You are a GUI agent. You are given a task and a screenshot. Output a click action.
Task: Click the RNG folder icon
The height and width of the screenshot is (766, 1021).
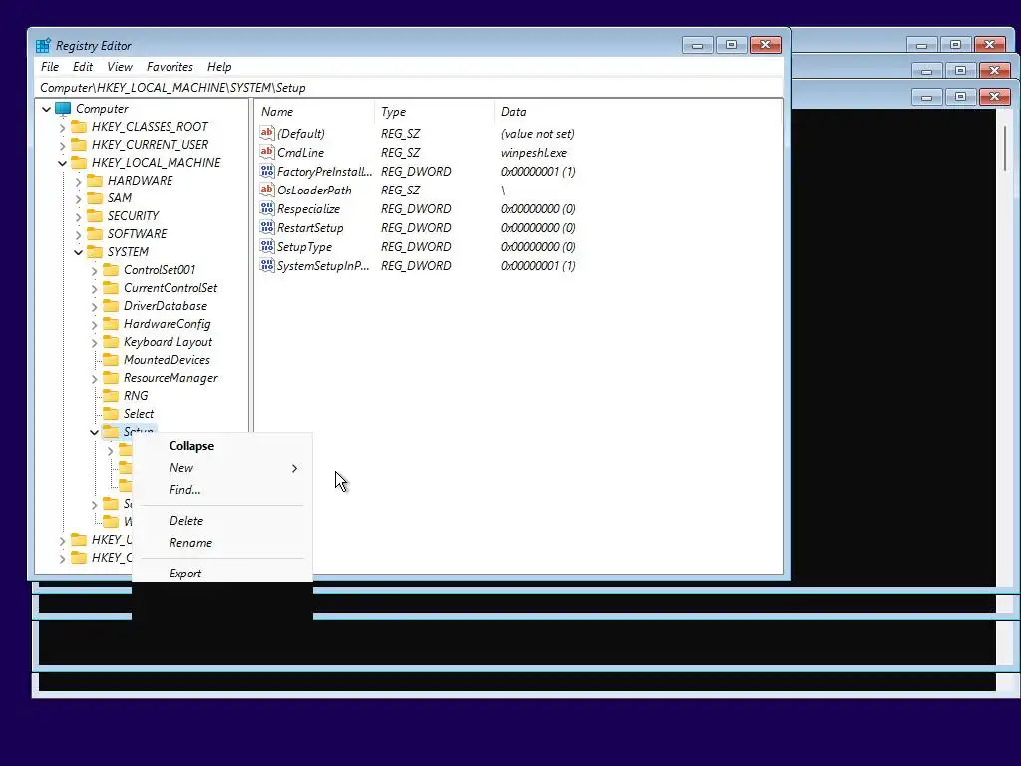pyautogui.click(x=112, y=395)
